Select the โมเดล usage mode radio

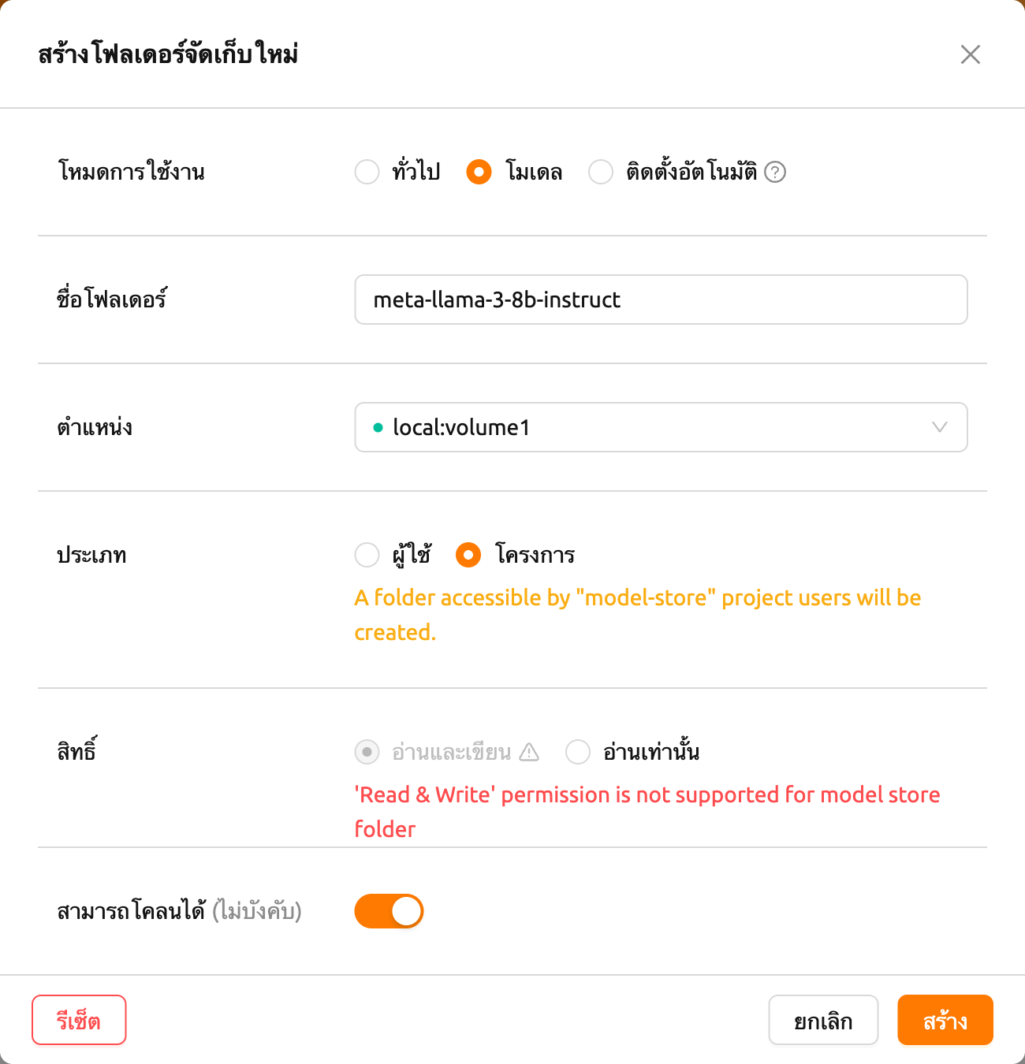(479, 172)
